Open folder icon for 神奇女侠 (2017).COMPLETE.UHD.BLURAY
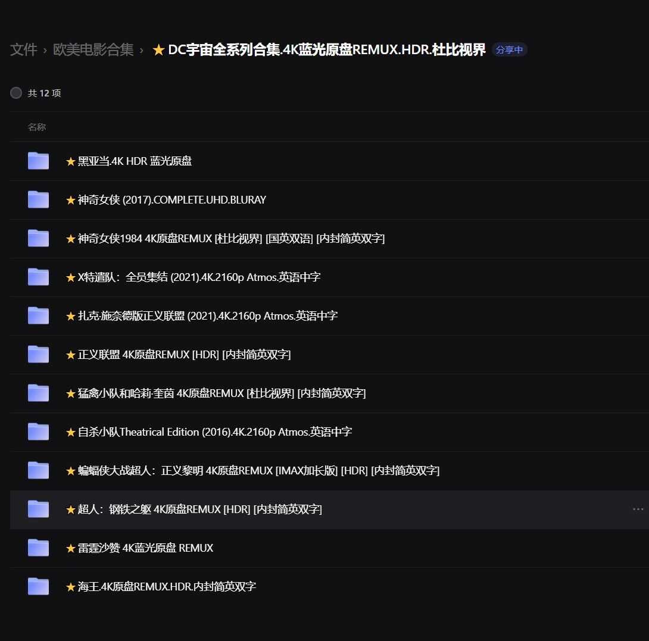Image resolution: width=649 pixels, height=641 pixels. (x=38, y=199)
